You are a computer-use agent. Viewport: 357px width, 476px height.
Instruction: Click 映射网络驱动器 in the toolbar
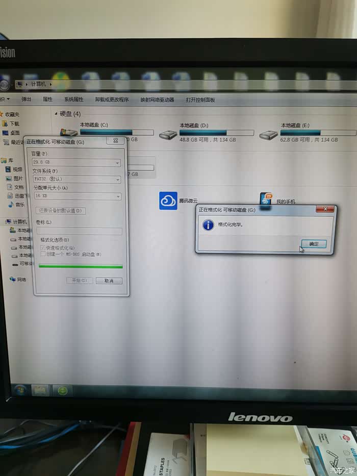(x=157, y=99)
